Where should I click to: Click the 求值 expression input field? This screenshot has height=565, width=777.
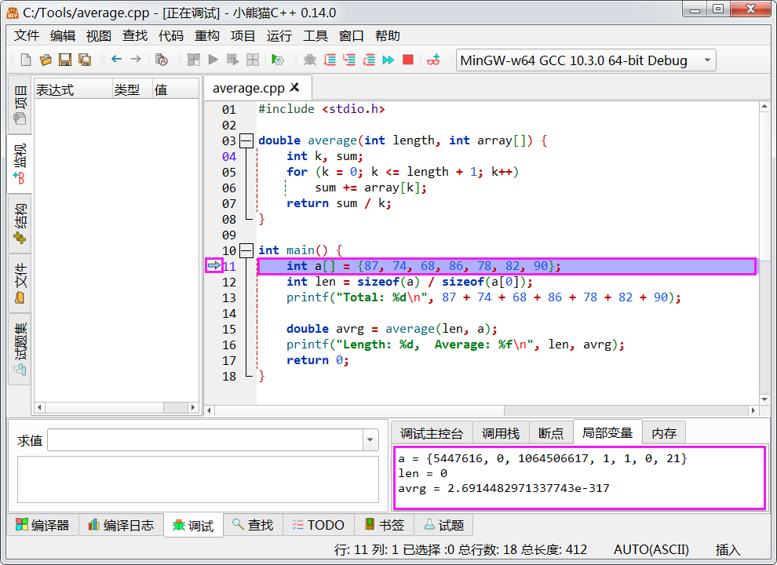[x=206, y=440]
